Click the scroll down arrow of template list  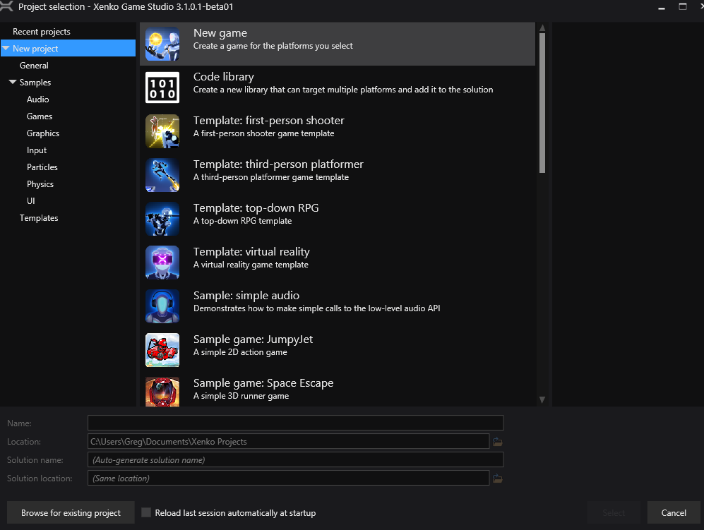click(x=542, y=399)
